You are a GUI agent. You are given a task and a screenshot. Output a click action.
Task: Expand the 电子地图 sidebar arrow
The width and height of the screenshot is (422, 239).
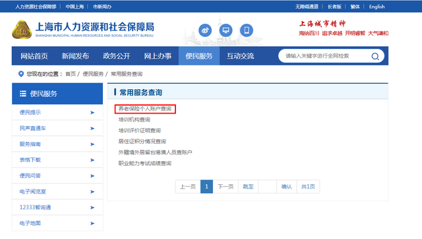(x=92, y=223)
